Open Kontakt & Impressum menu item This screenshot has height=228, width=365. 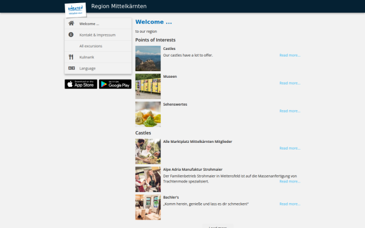[x=98, y=35]
